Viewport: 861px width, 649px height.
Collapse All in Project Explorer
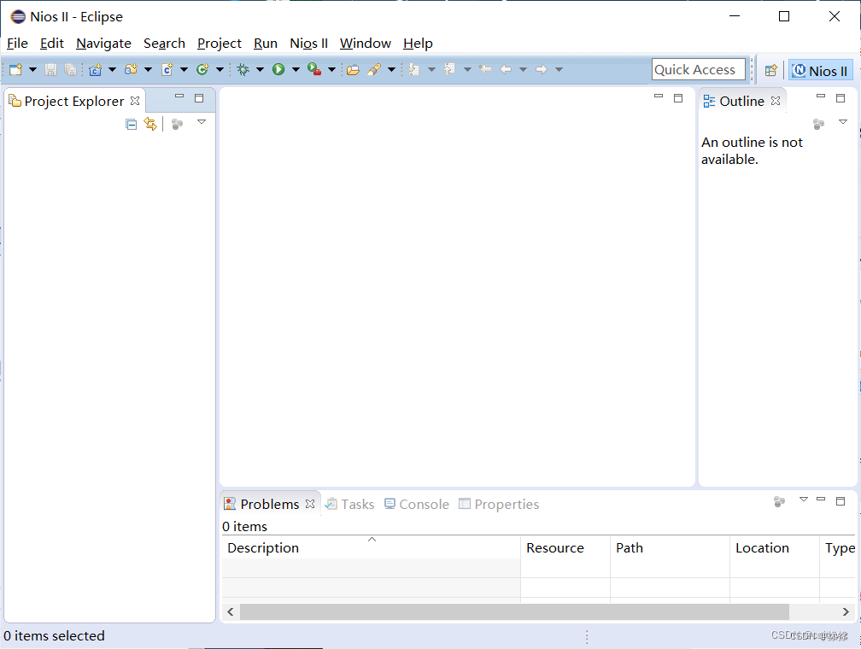pyautogui.click(x=131, y=125)
